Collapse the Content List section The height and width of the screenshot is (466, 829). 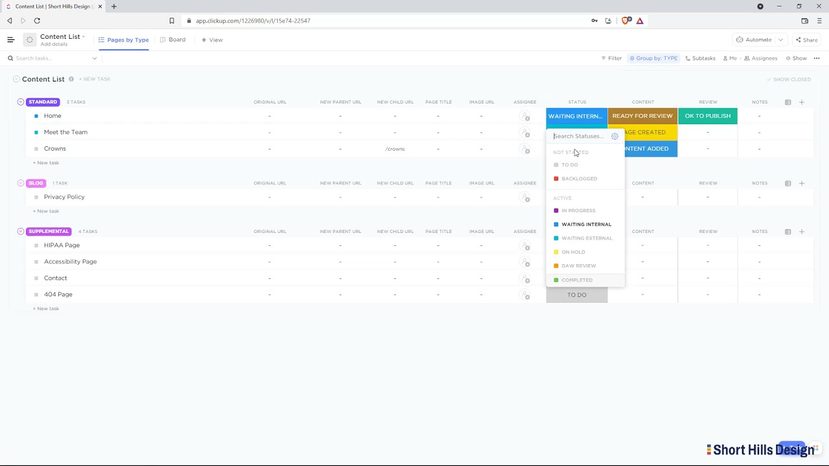[x=16, y=79]
